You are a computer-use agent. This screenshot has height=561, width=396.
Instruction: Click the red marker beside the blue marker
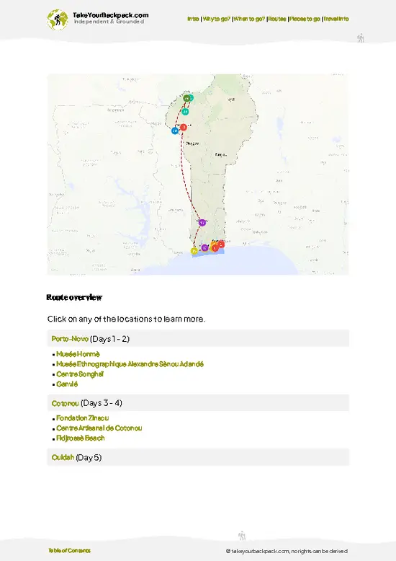tap(184, 127)
